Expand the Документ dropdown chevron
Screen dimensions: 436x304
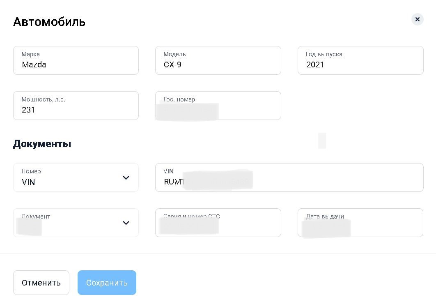[x=126, y=223]
